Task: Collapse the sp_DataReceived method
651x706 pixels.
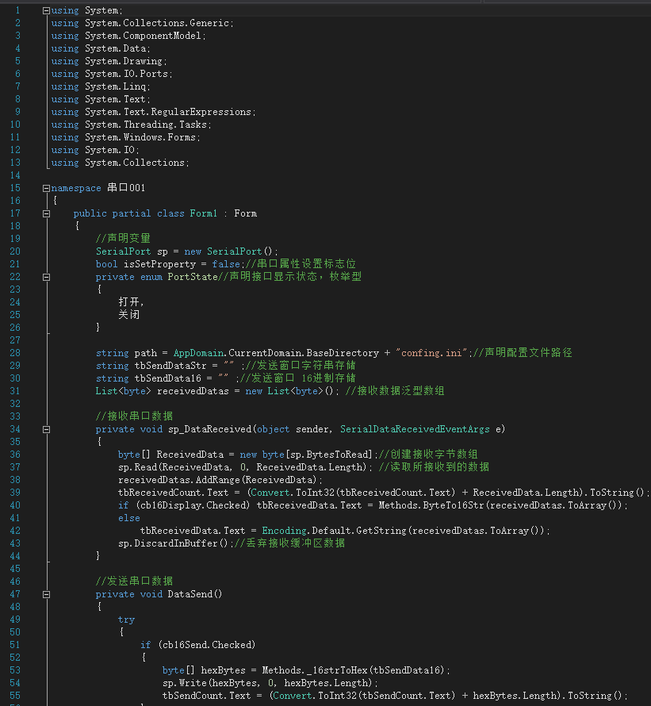Action: click(46, 429)
